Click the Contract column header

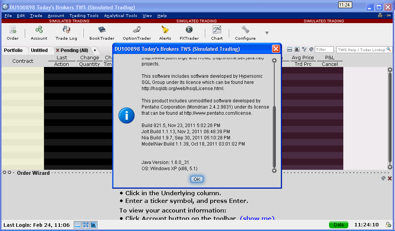(23, 61)
